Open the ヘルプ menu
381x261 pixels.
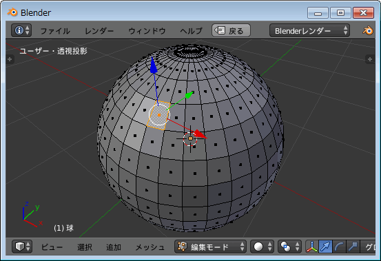192,31
